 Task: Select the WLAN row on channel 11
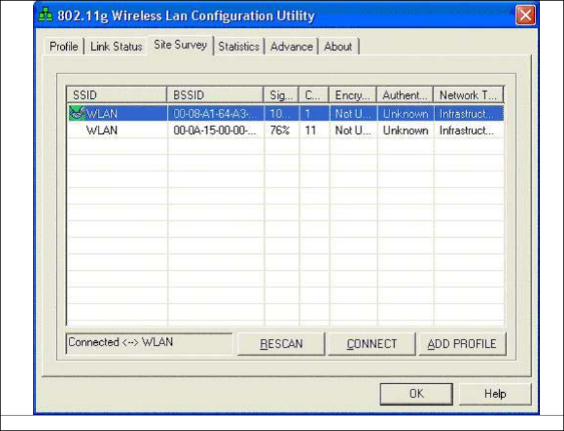click(x=286, y=130)
